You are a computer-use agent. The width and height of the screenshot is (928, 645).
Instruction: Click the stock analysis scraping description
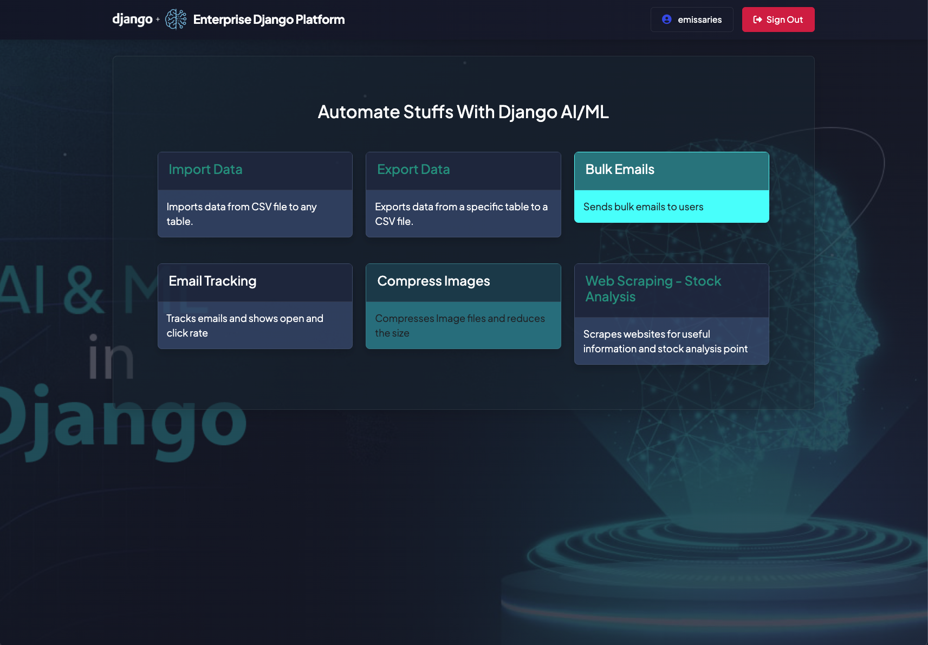(665, 341)
